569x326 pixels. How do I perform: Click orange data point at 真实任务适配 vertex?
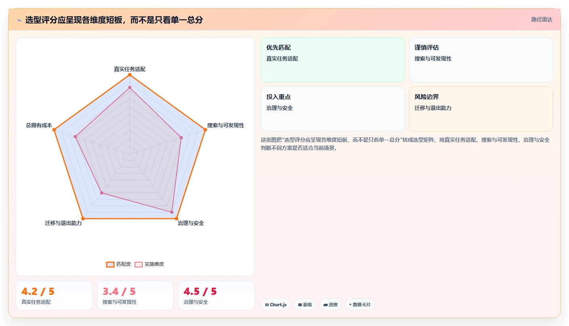(x=130, y=75)
